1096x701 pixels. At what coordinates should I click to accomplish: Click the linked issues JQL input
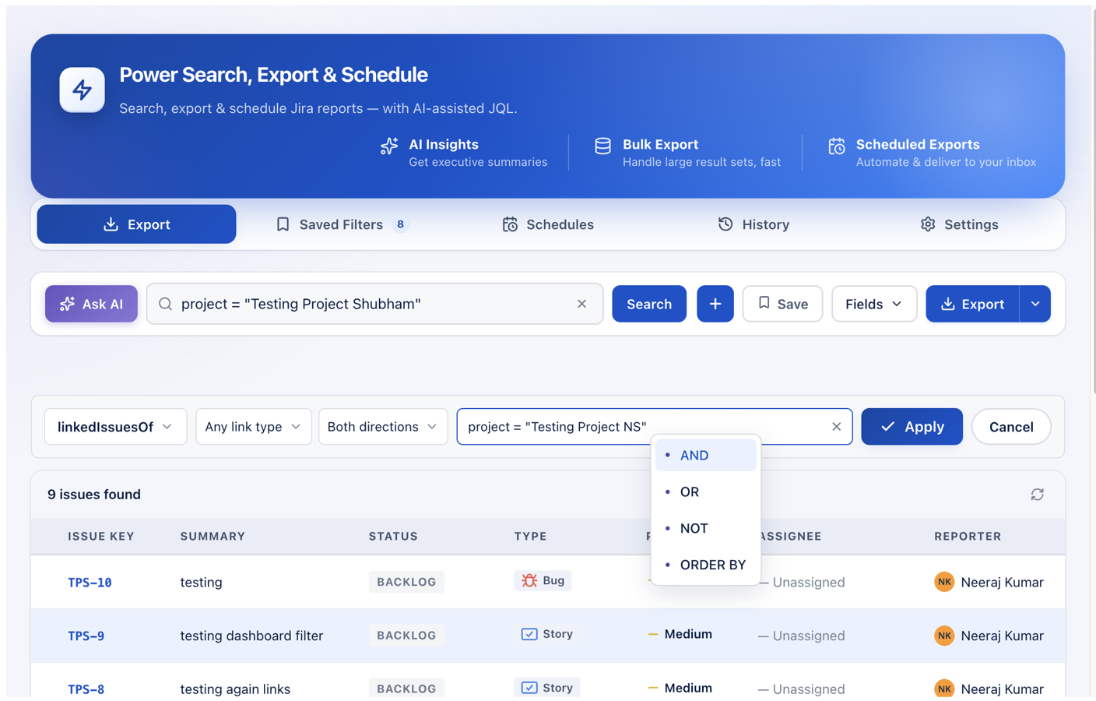click(655, 427)
